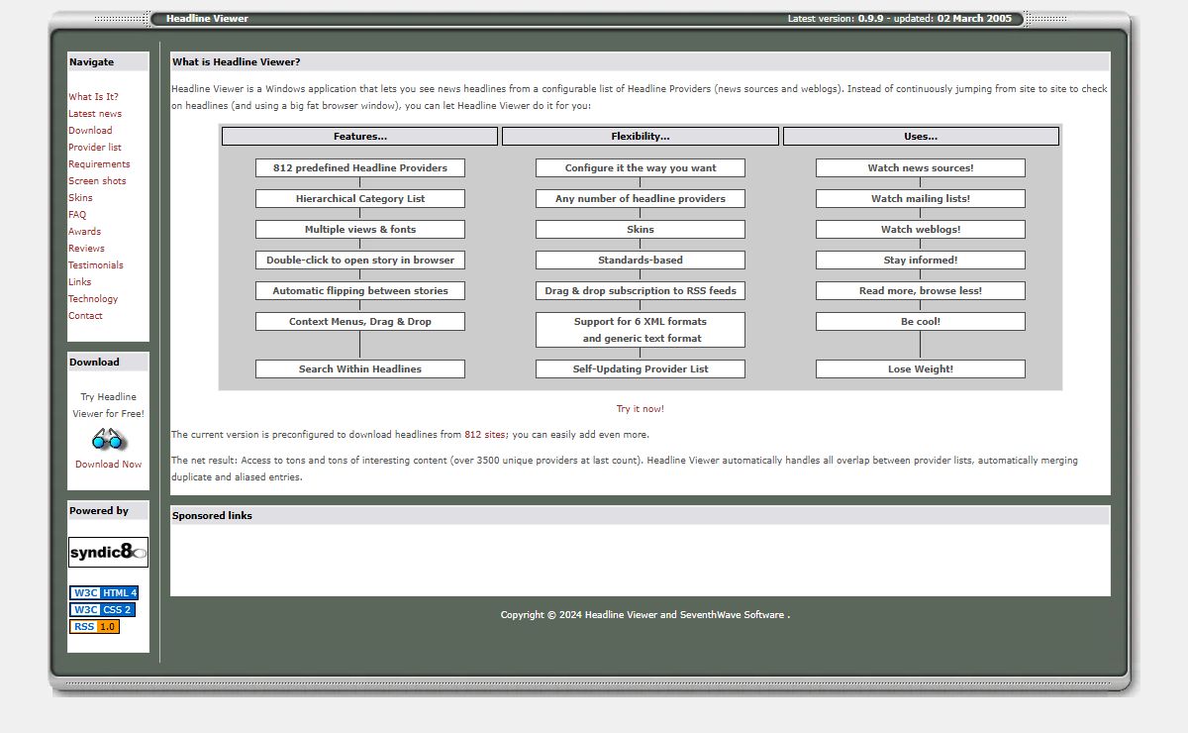Click the What is Headline Viewer? heading
Viewport: 1188px width, 733px height.
(237, 62)
